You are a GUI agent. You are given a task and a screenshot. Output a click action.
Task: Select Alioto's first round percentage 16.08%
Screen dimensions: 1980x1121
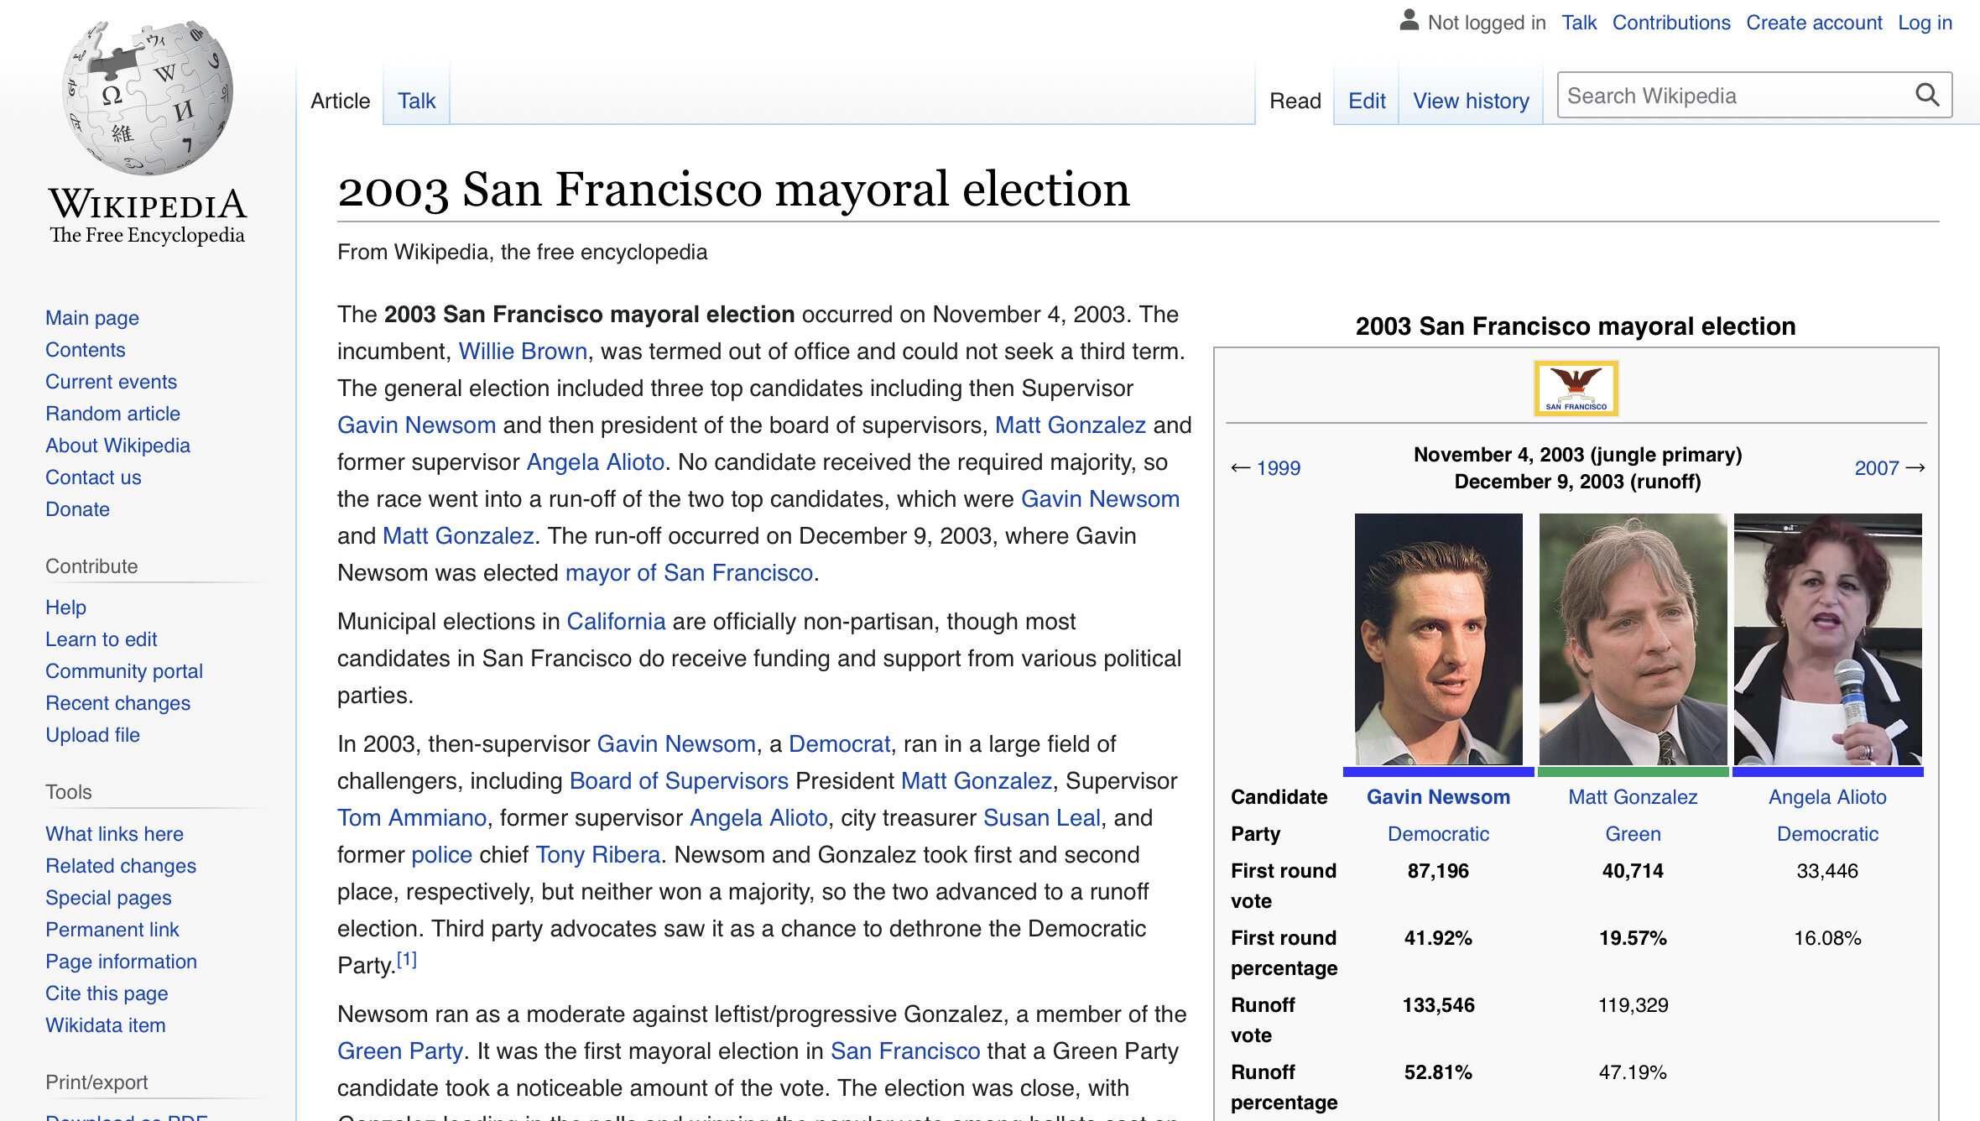[x=1827, y=938]
